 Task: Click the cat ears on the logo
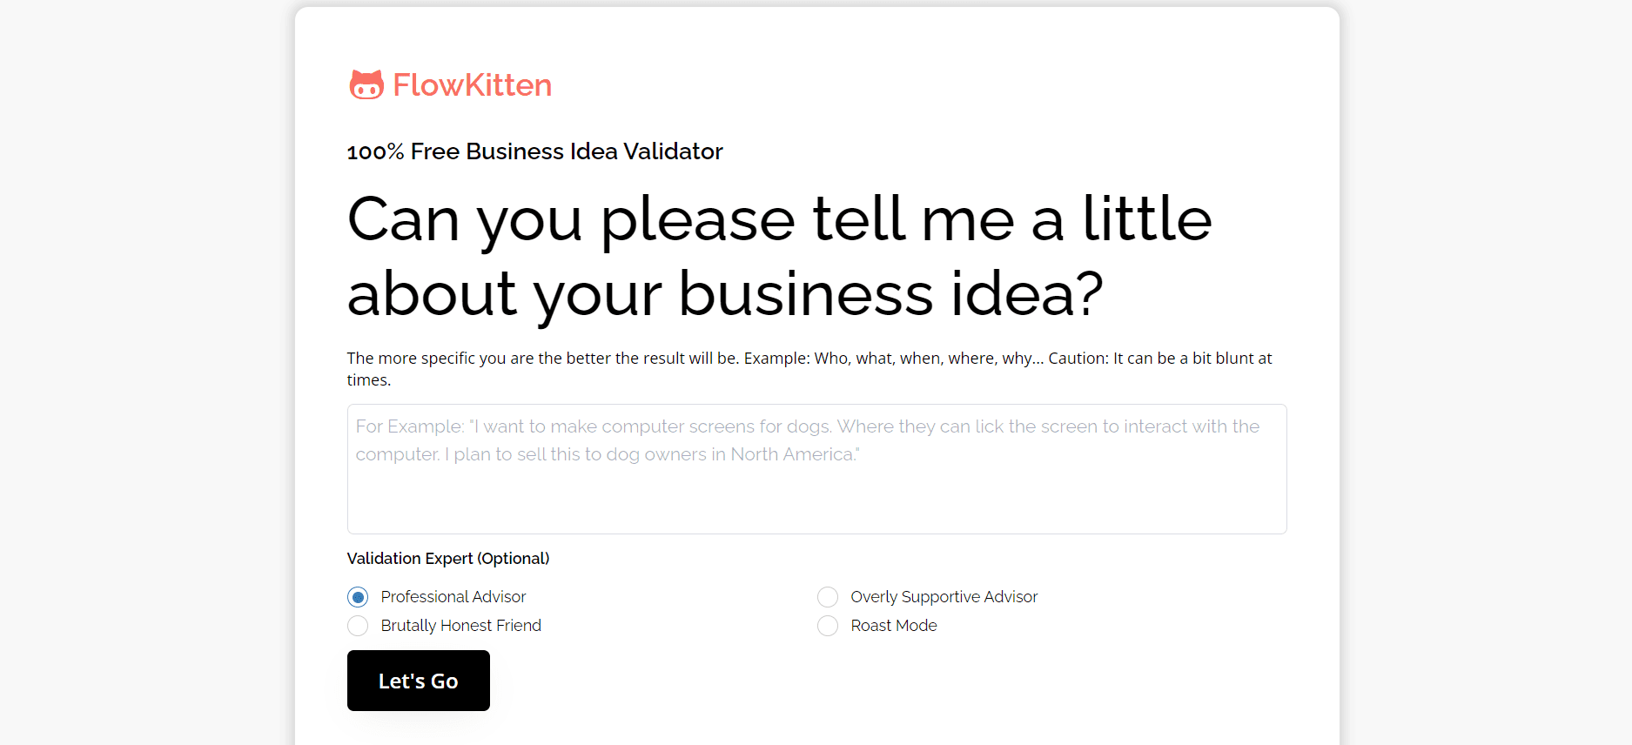(x=367, y=74)
